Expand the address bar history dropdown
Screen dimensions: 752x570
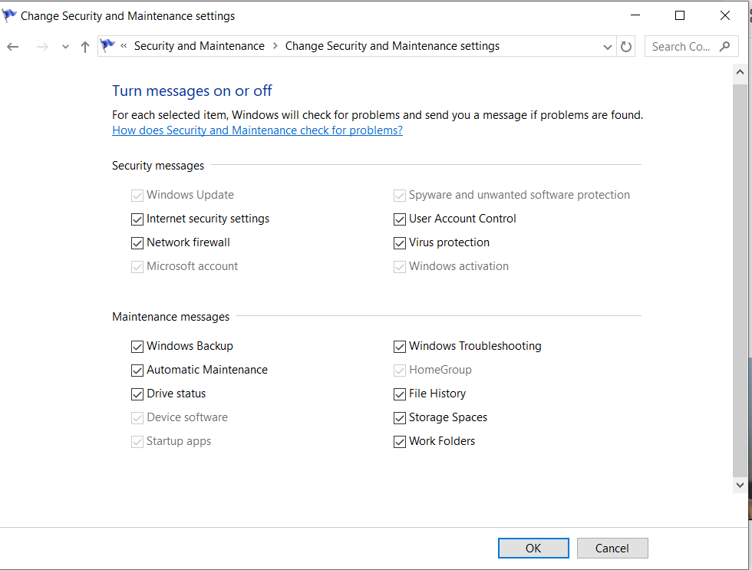coord(607,47)
